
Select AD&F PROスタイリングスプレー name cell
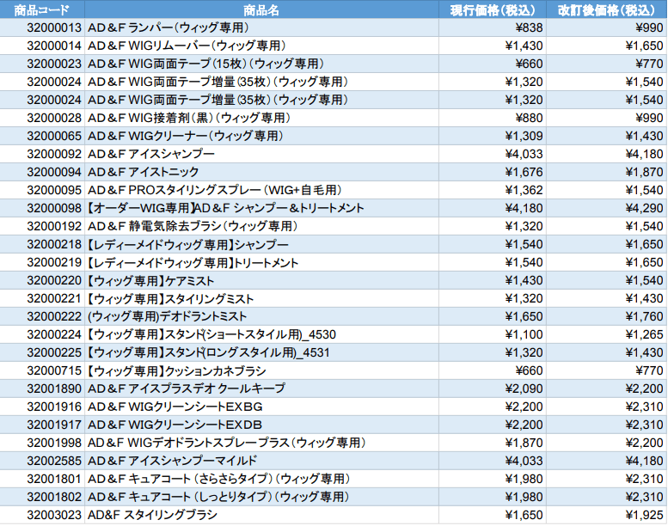(x=261, y=190)
